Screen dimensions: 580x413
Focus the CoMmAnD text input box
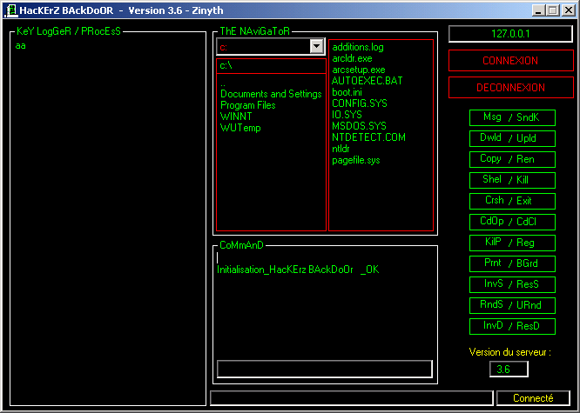pos(324,369)
